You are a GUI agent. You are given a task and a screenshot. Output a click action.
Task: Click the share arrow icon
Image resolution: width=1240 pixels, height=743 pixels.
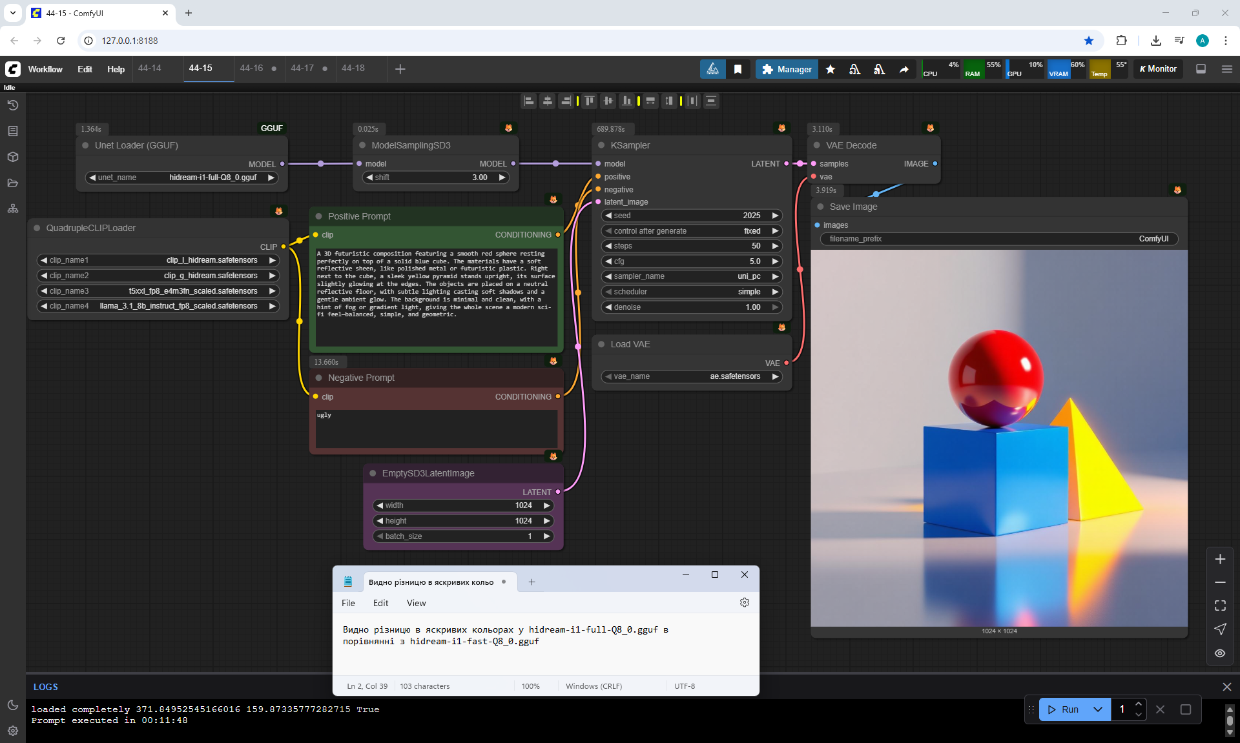pos(904,69)
